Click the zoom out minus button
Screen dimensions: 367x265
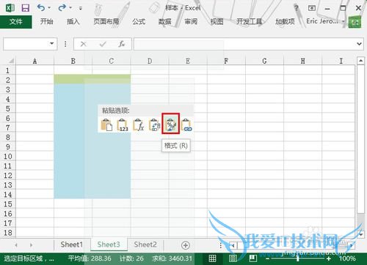(x=267, y=258)
